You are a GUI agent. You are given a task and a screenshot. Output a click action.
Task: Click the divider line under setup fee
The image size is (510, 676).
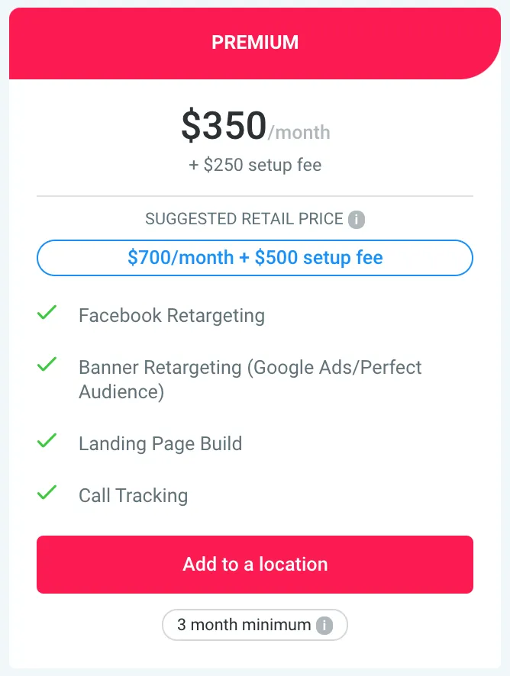tap(255, 196)
